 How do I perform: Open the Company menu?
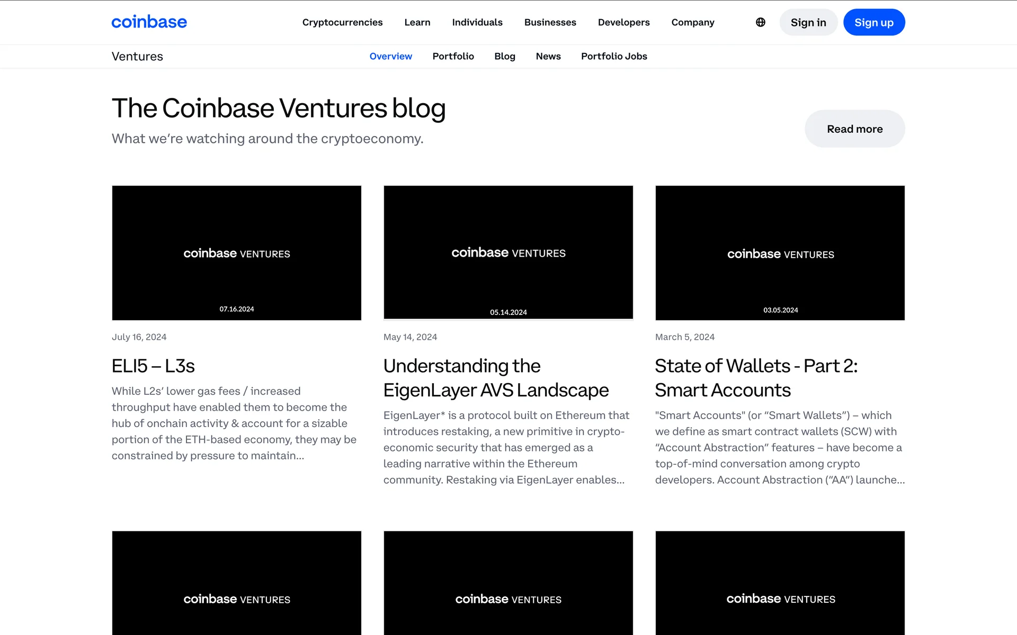pos(692,22)
